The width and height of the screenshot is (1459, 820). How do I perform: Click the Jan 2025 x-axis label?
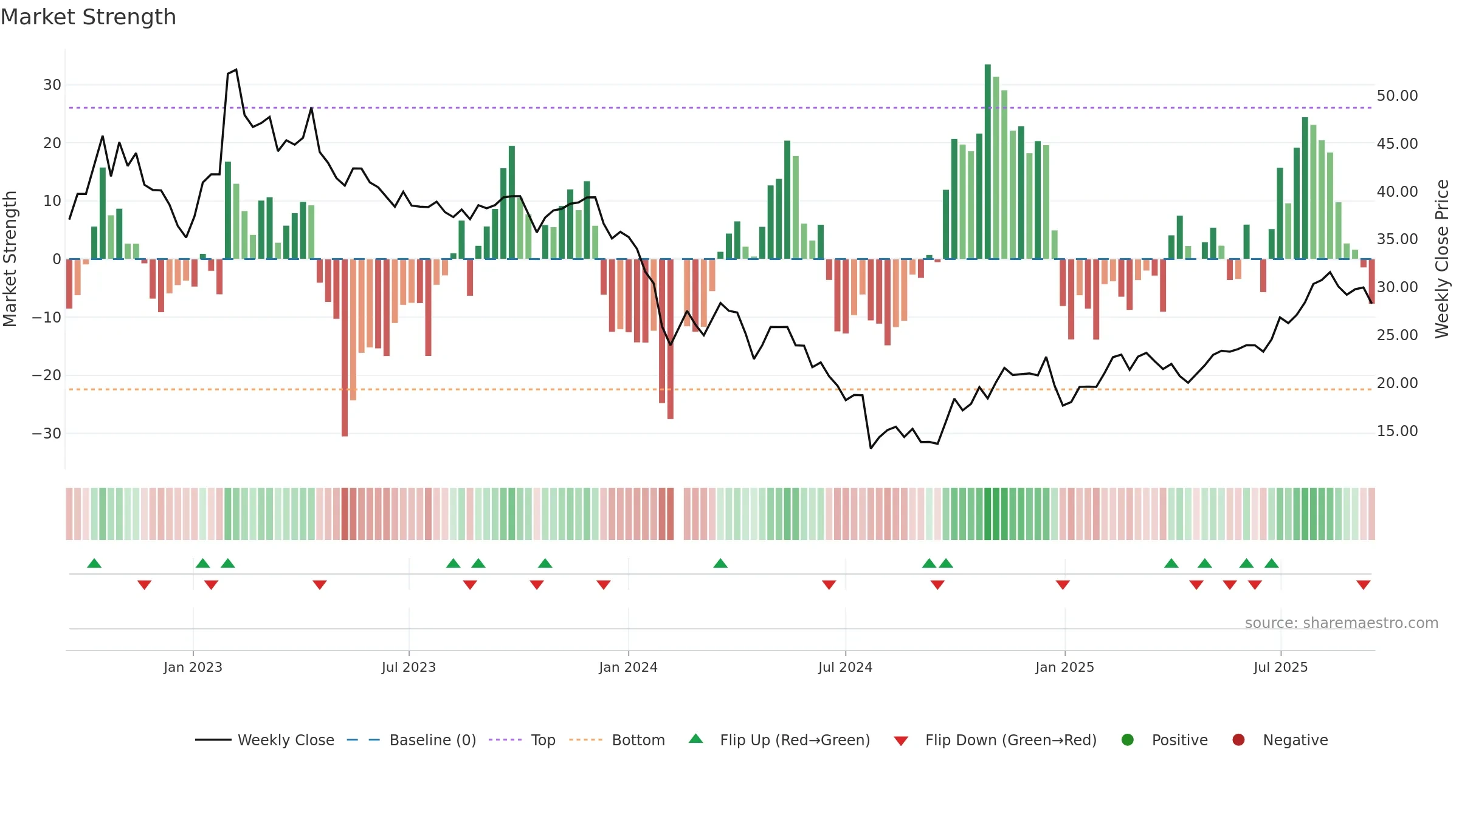(1064, 667)
